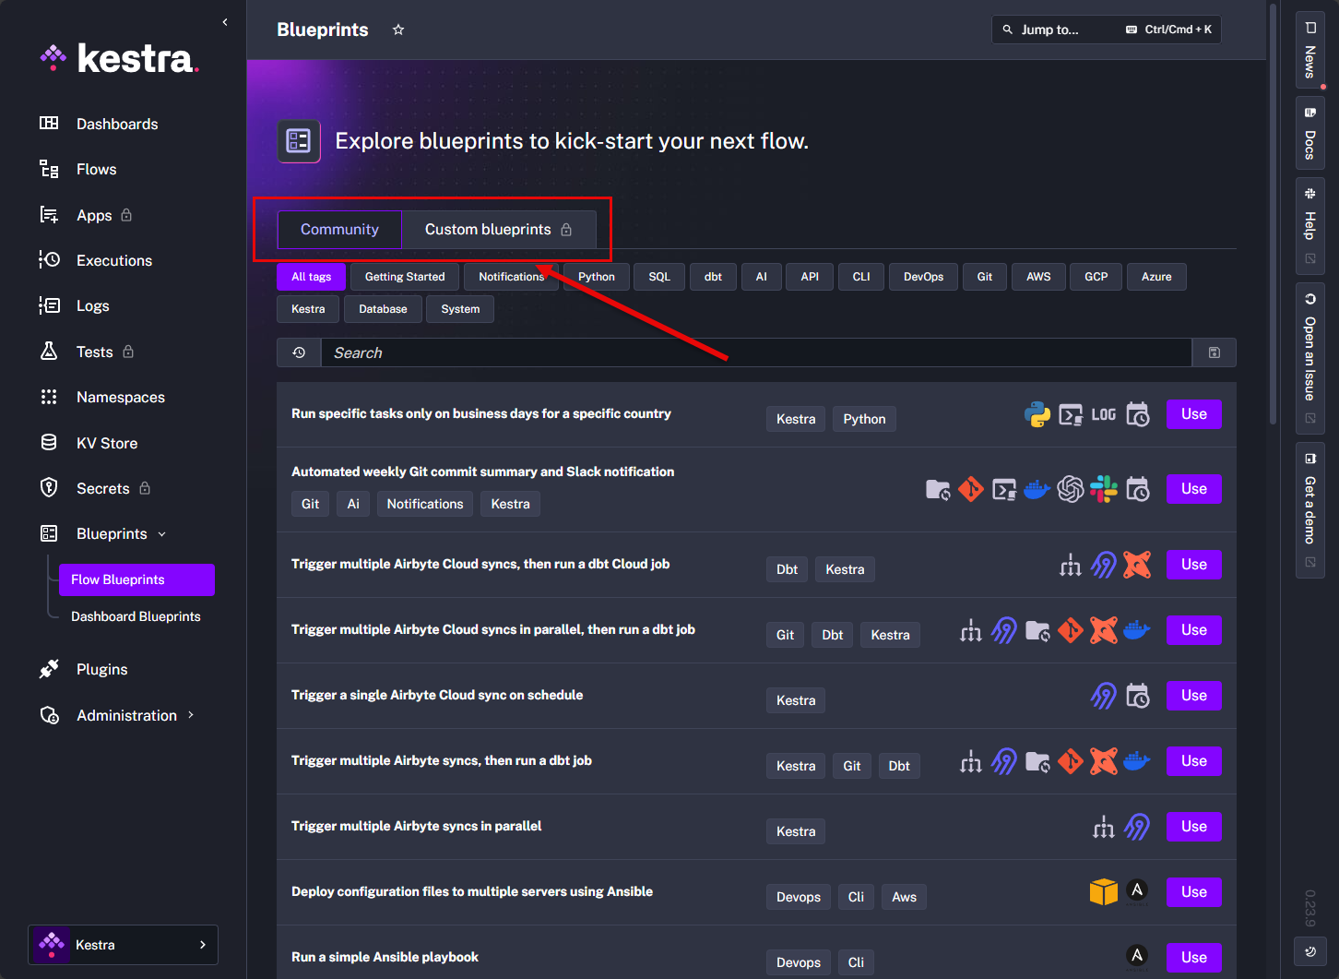Open Dashboards from the sidebar
This screenshot has width=1339, height=979.
click(x=117, y=124)
